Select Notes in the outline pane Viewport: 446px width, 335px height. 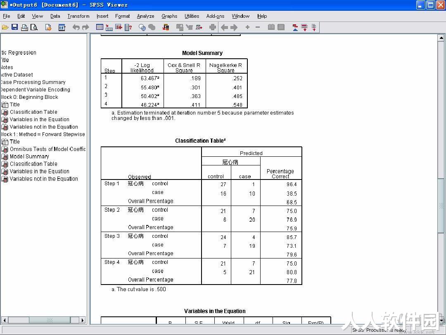(7, 67)
